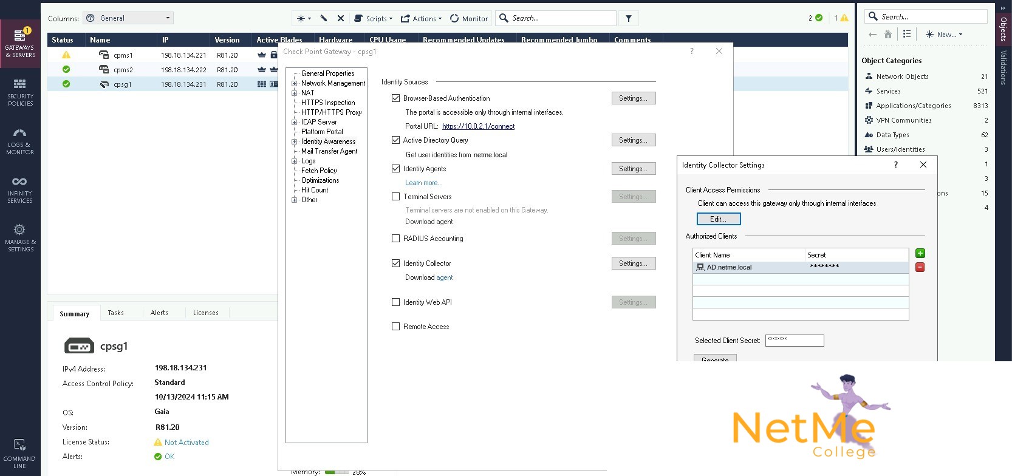Open the New... dropdown in objects panel
The image size is (1012, 476).
click(x=944, y=35)
